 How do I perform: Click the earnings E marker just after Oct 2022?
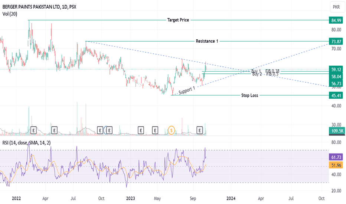[x=109, y=130]
